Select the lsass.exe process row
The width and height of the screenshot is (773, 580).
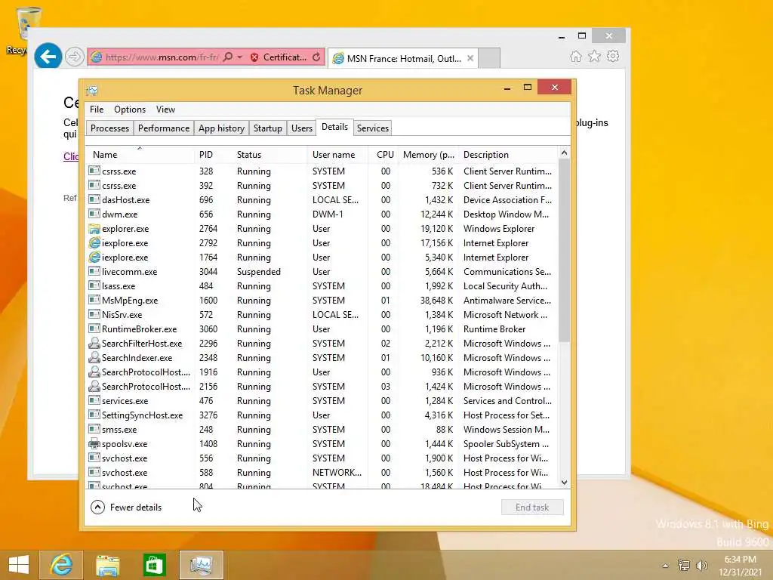point(322,285)
